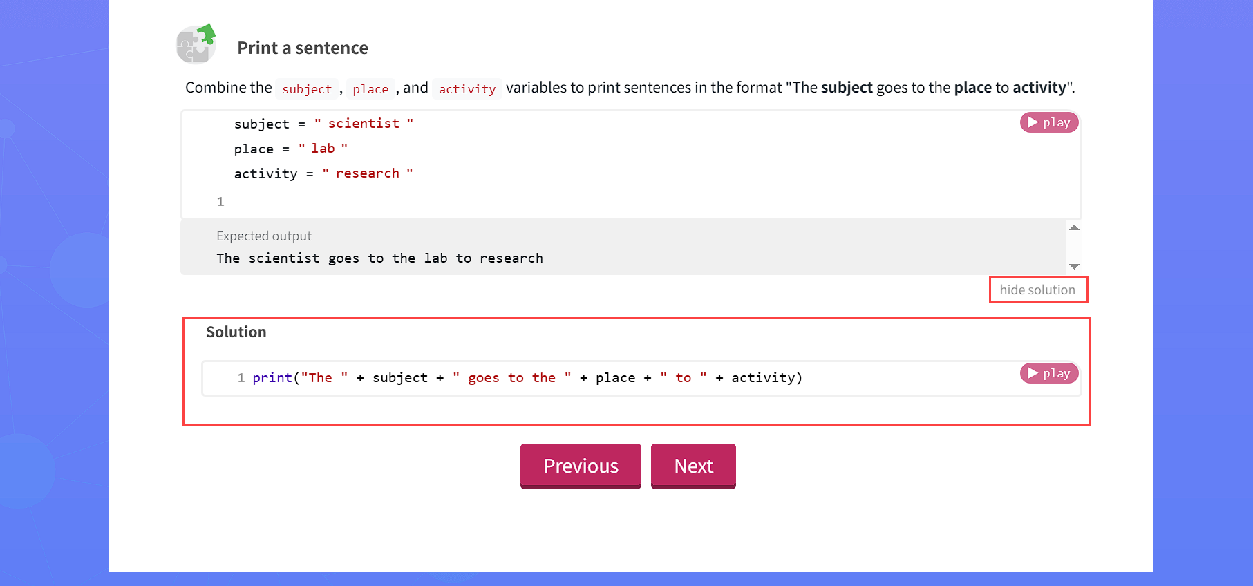Click the 'subject' inline code keyword
1253x586 pixels.
(x=307, y=89)
